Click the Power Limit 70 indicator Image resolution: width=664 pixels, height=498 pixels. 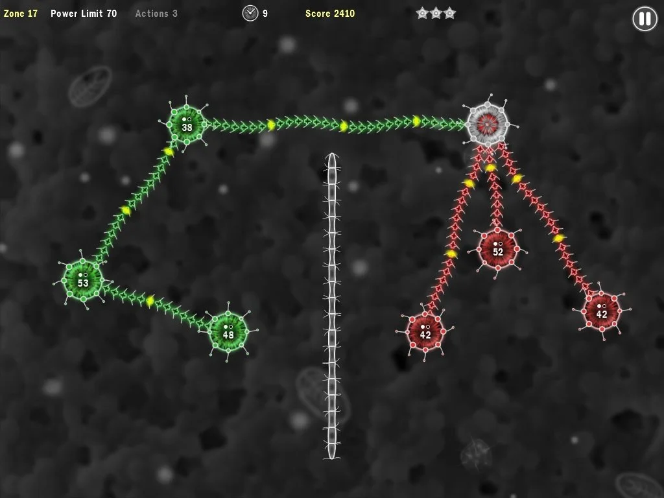point(84,14)
